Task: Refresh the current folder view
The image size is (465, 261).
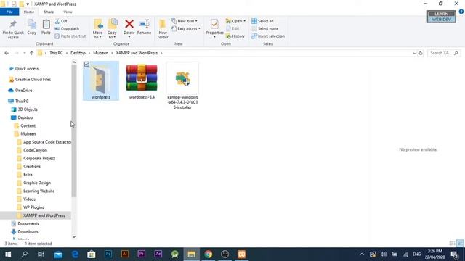Action: pos(421,53)
